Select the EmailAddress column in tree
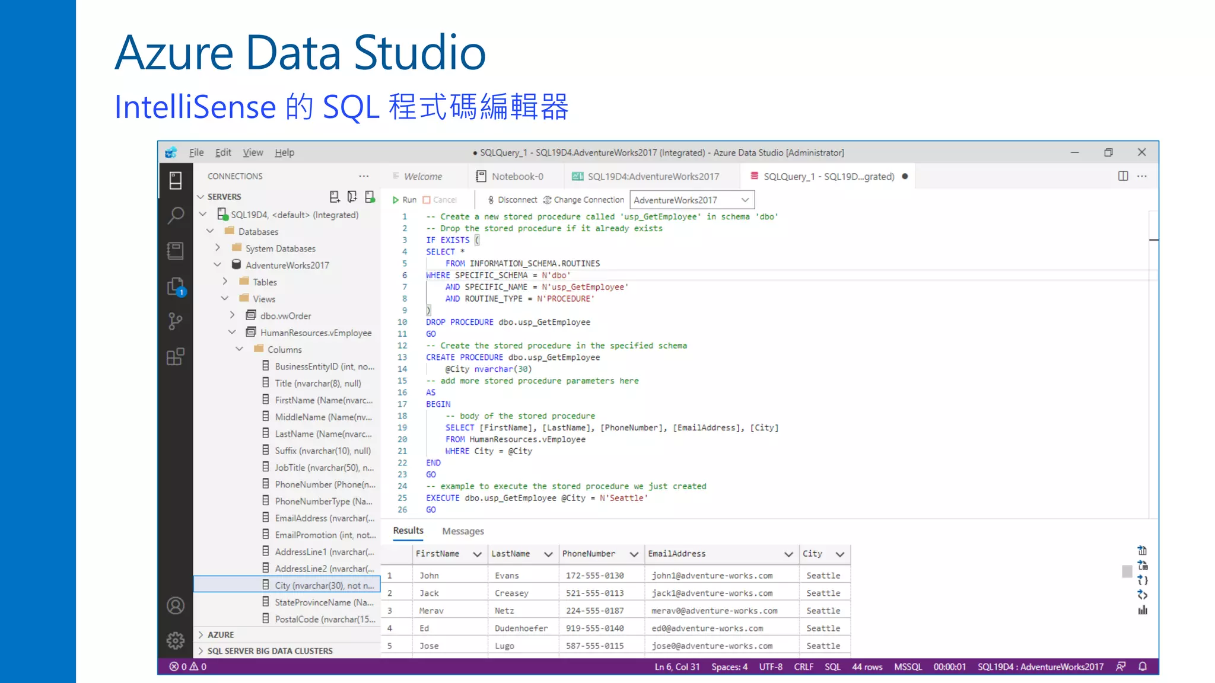This screenshot has height=683, width=1215. pyautogui.click(x=287, y=518)
